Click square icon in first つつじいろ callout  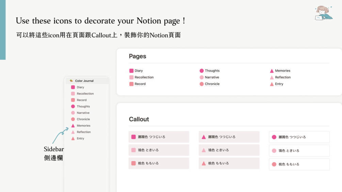tap(133, 137)
